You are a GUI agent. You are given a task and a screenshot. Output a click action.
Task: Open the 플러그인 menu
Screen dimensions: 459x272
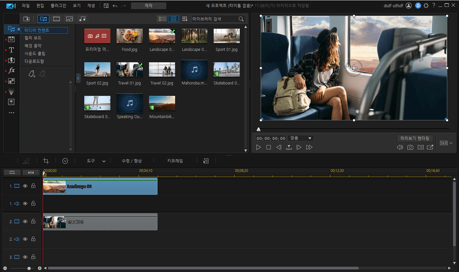(58, 6)
